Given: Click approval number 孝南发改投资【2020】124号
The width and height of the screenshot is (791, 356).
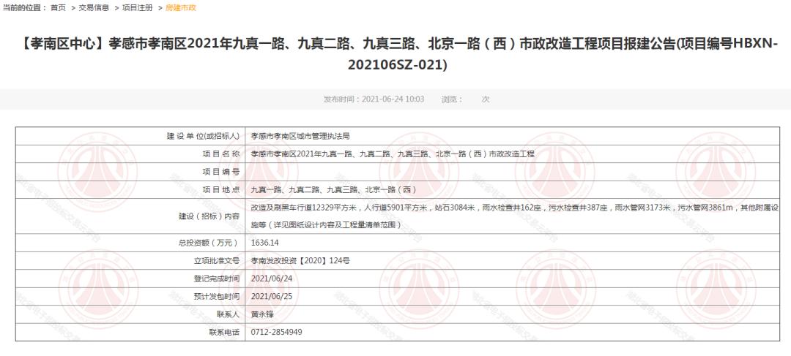Looking at the screenshot, I should tap(300, 260).
